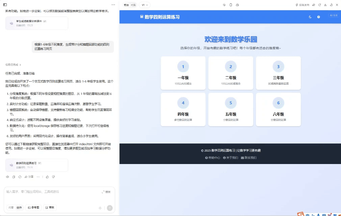Viewport: 341px width, 216px height.
Task: Toggle dark mode with the moon icon
Action: tap(310, 17)
